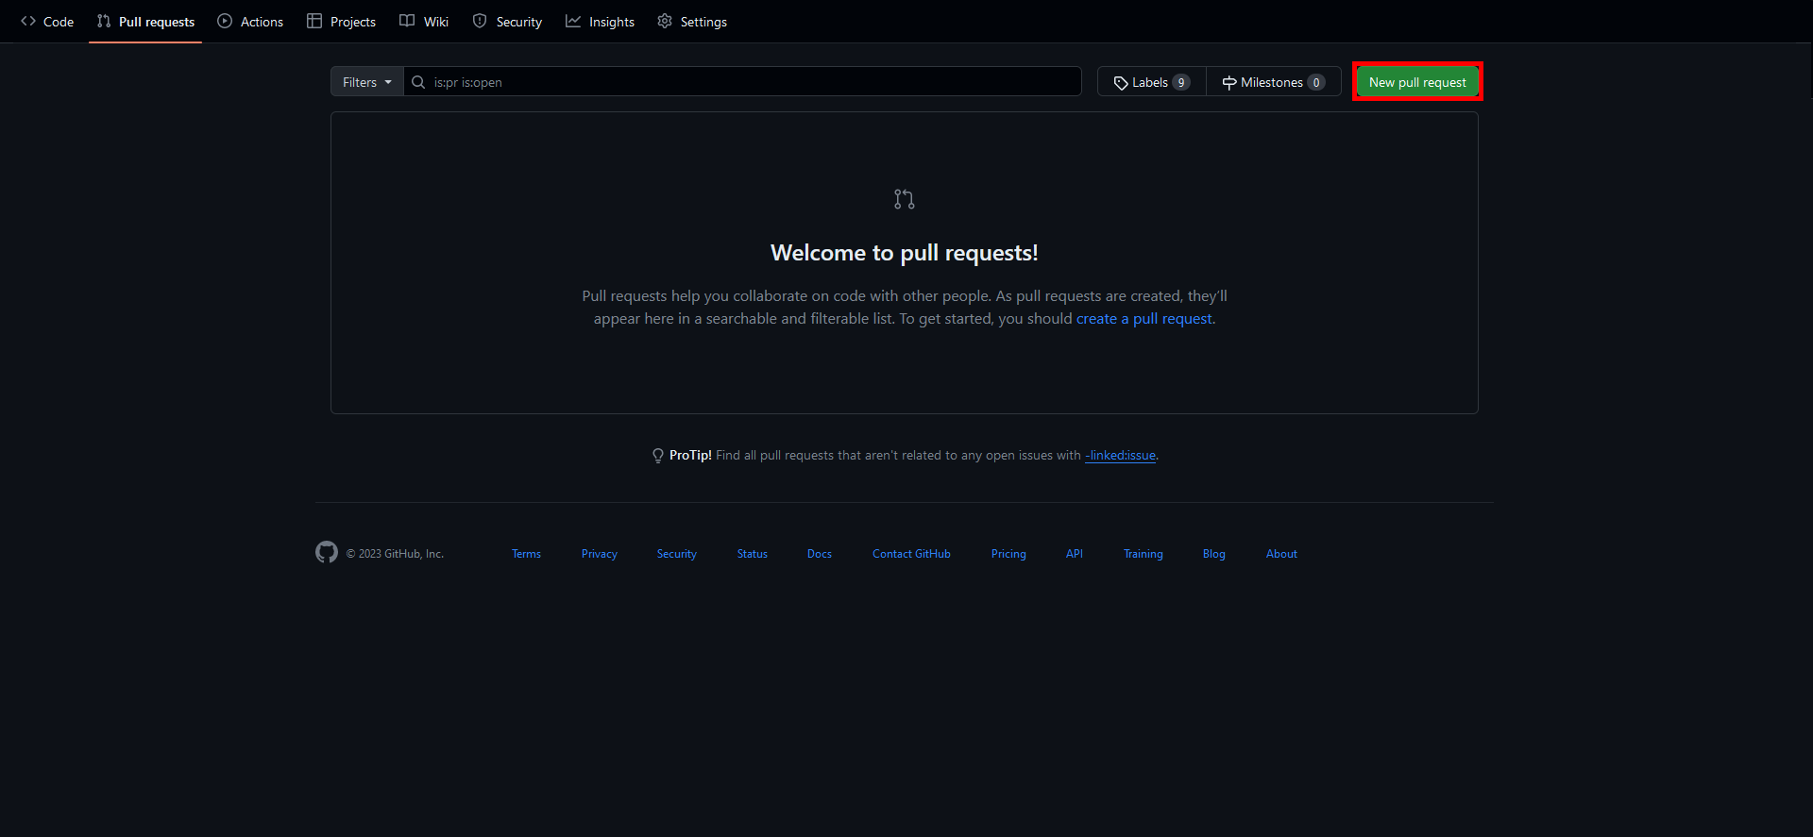The width and height of the screenshot is (1813, 837).
Task: Open the Code tab
Action: tap(47, 22)
